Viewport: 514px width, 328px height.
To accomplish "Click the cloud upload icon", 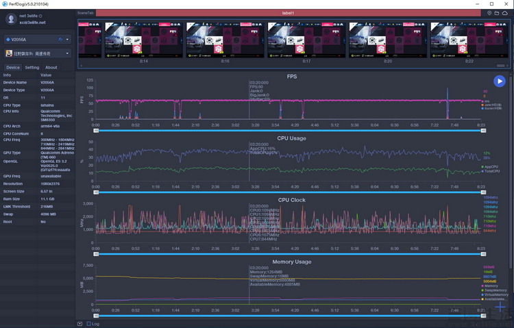I will (x=505, y=13).
